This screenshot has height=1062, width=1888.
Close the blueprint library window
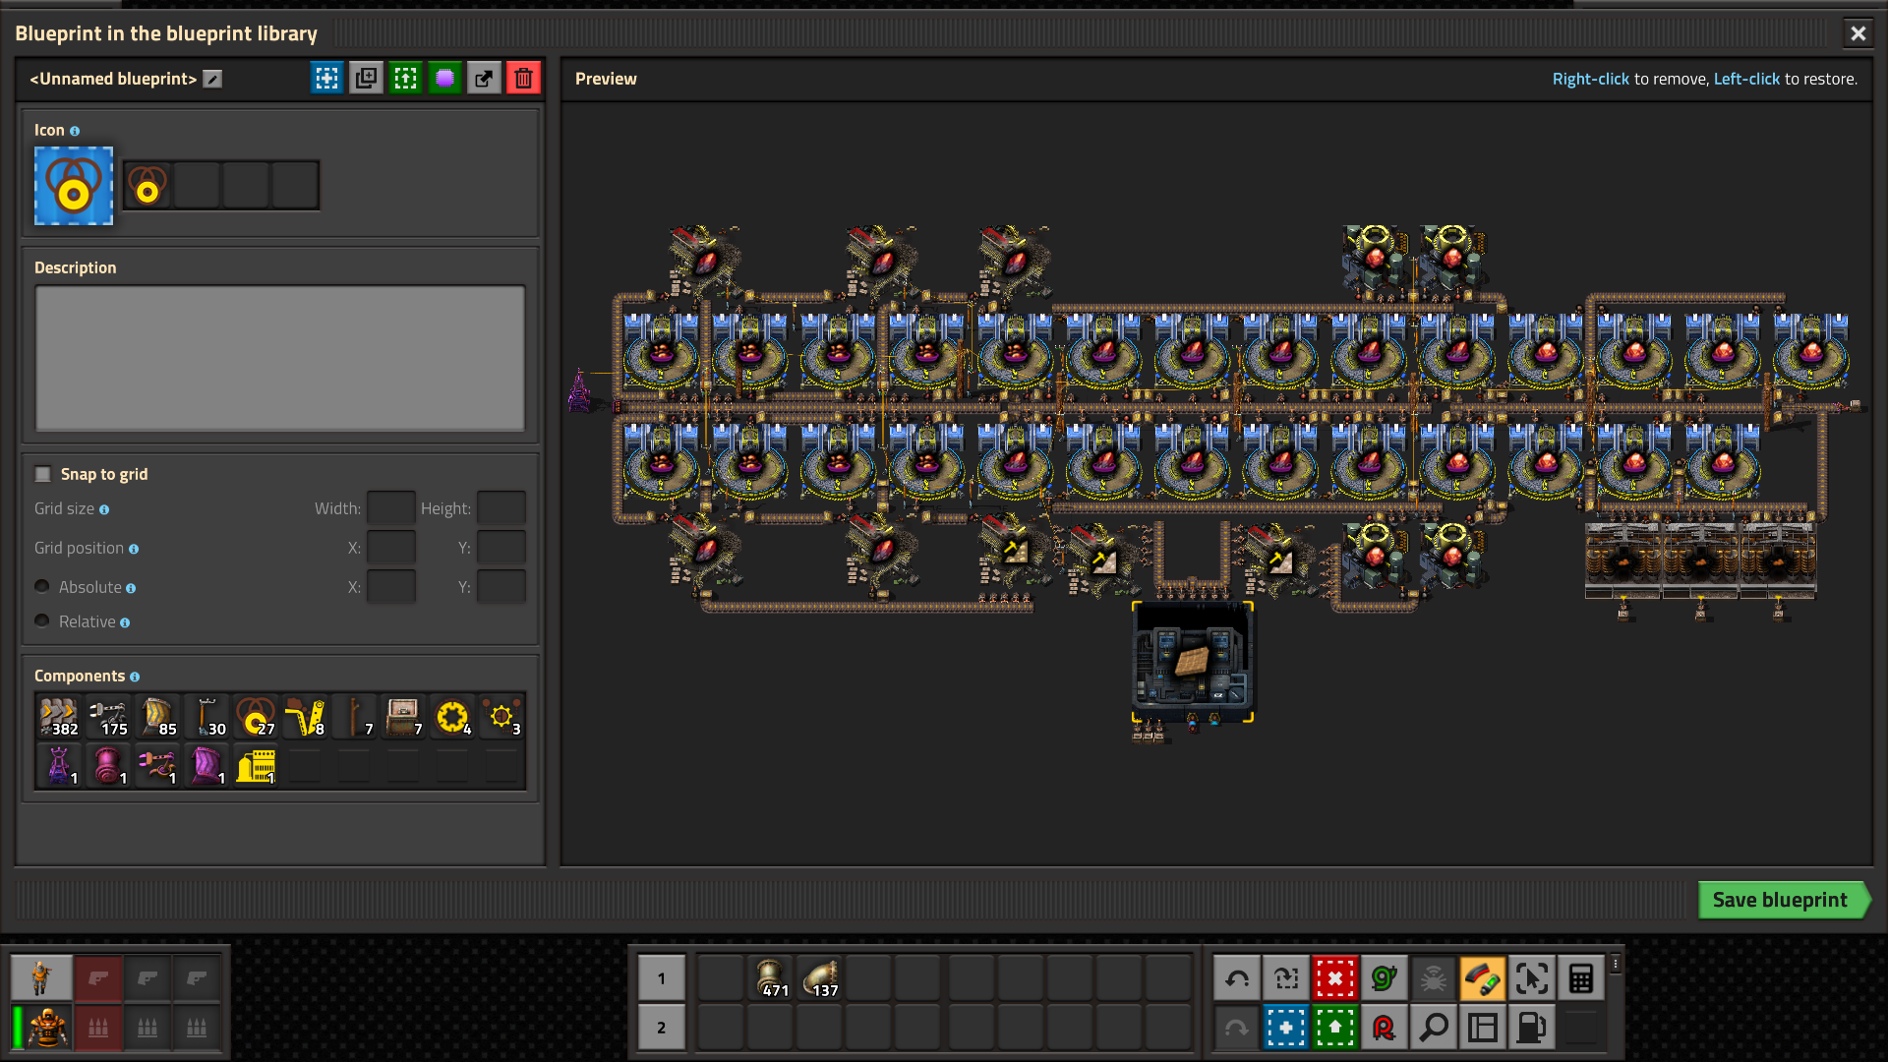pos(1858,33)
